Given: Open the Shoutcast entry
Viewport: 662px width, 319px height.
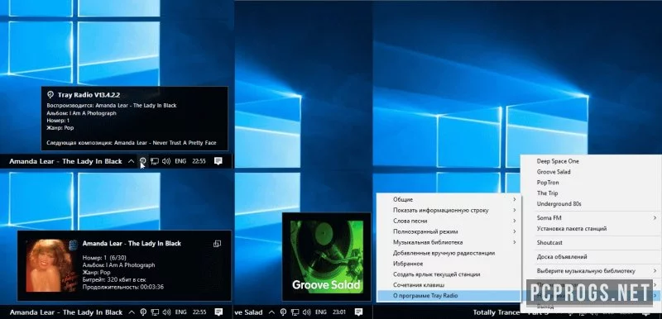Looking at the screenshot, I should tap(591, 243).
